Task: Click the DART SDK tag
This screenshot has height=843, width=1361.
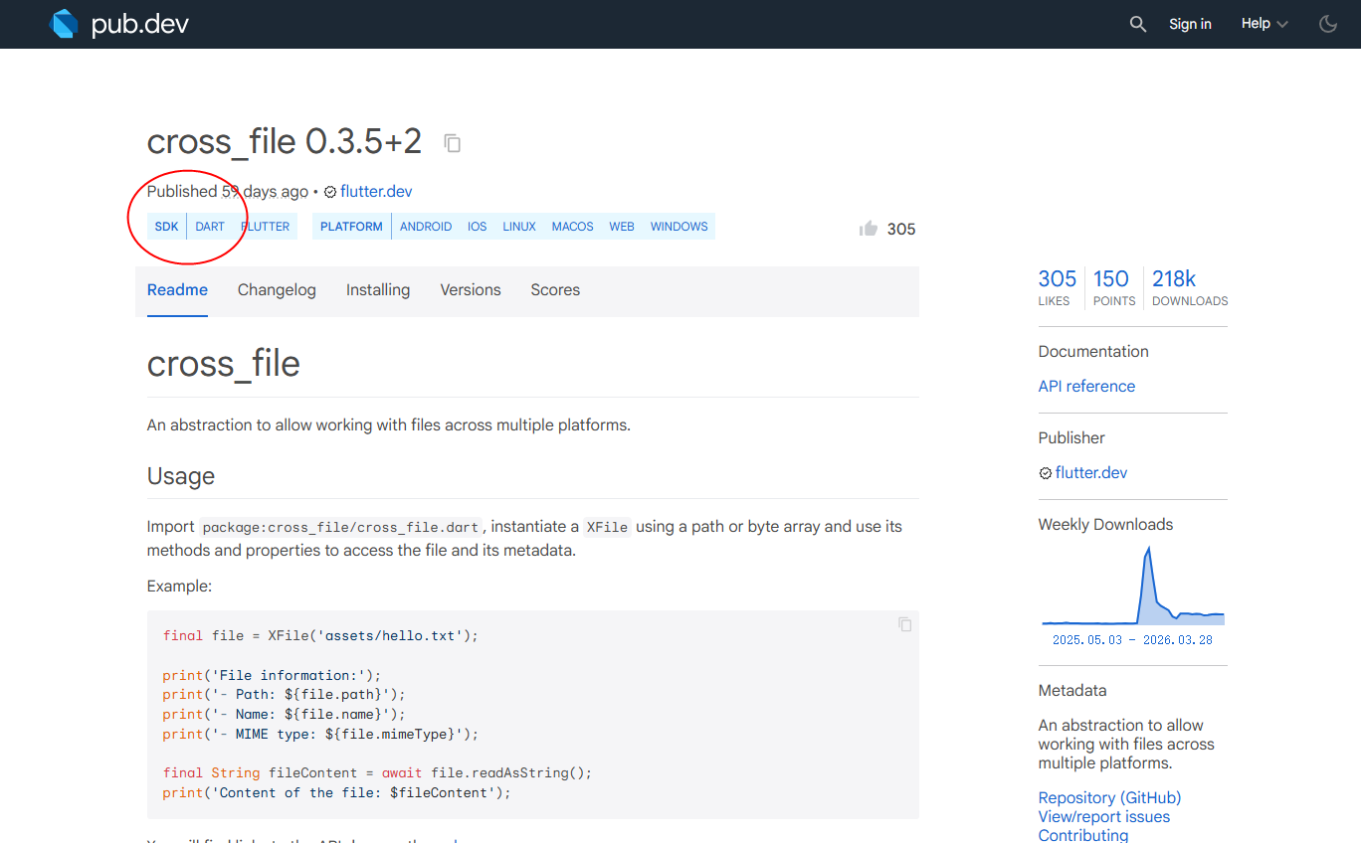Action: pos(210,227)
